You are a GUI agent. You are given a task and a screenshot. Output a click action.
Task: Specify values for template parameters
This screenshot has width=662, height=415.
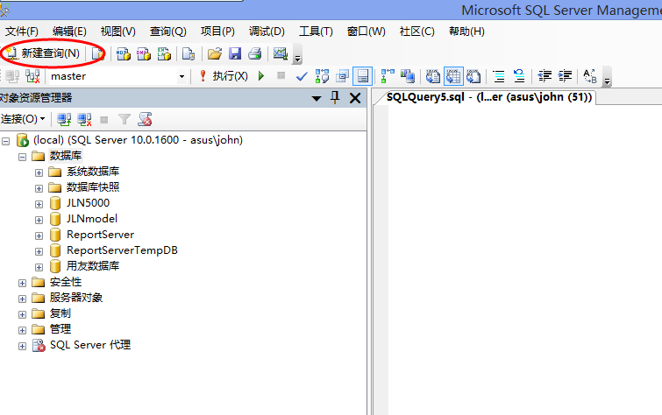590,76
